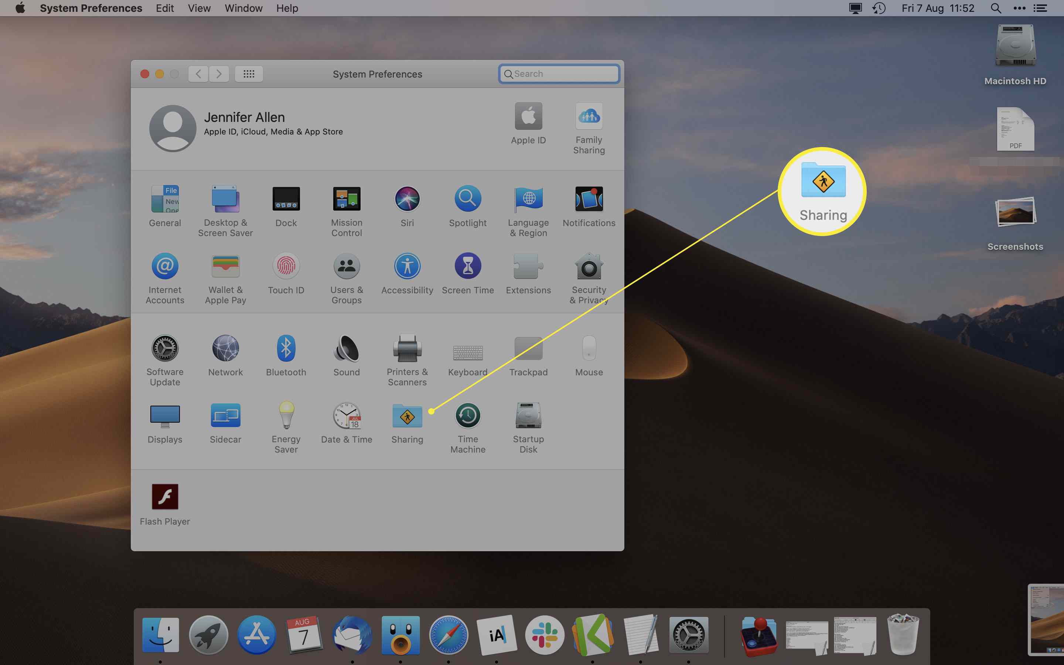This screenshot has height=665, width=1064.
Task: Open Slack from the Dock
Action: click(x=545, y=635)
